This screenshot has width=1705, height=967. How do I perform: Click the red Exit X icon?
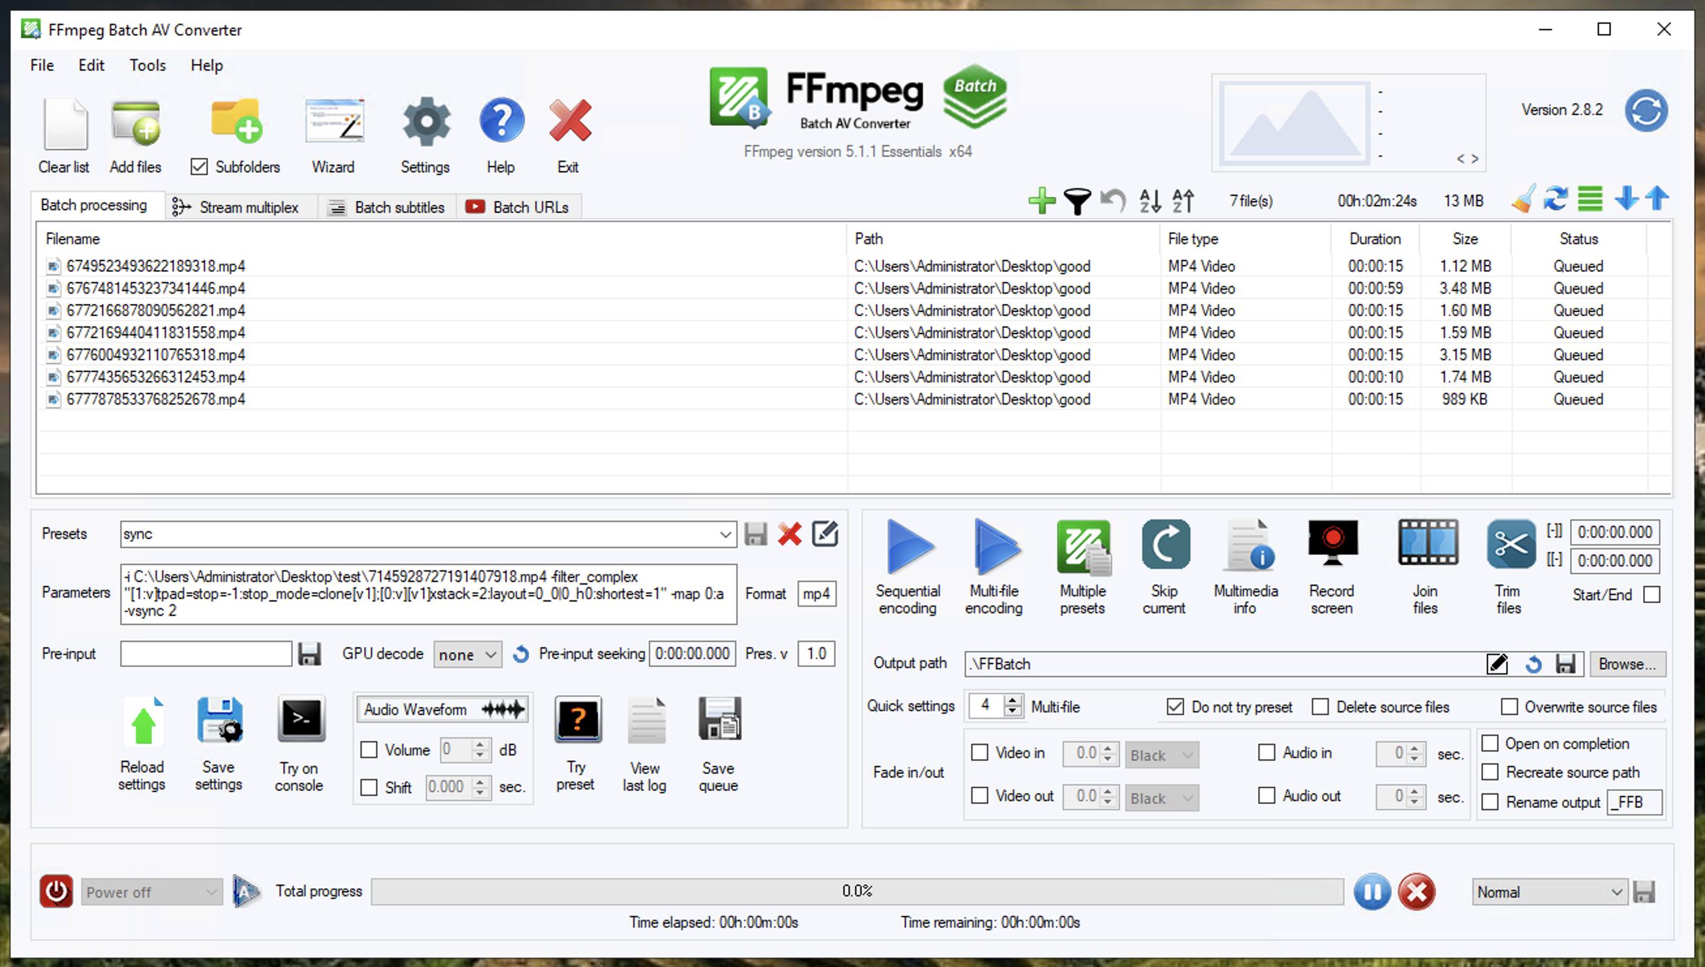pyautogui.click(x=570, y=121)
